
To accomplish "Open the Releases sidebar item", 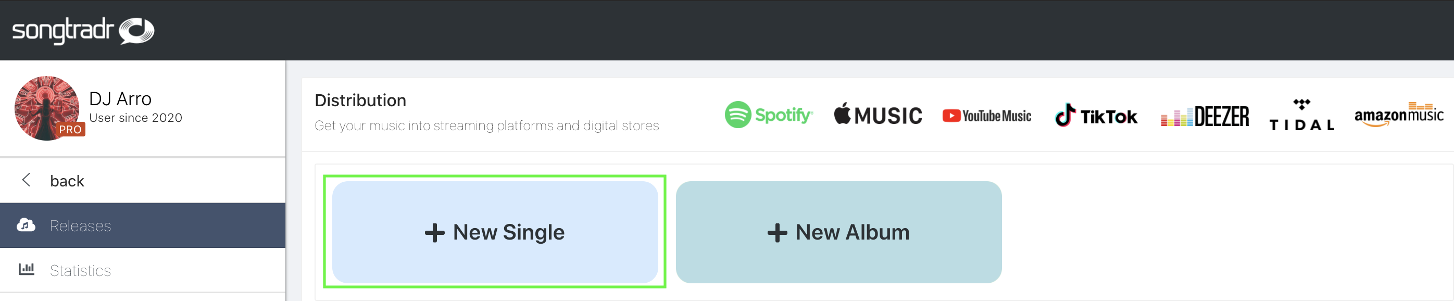I will 143,225.
